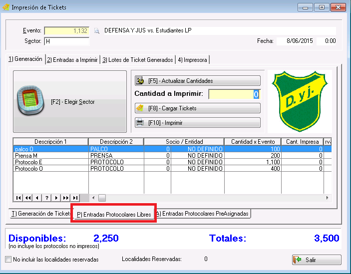
Task: Click F8 Cargar Tickets button
Action: click(197, 108)
